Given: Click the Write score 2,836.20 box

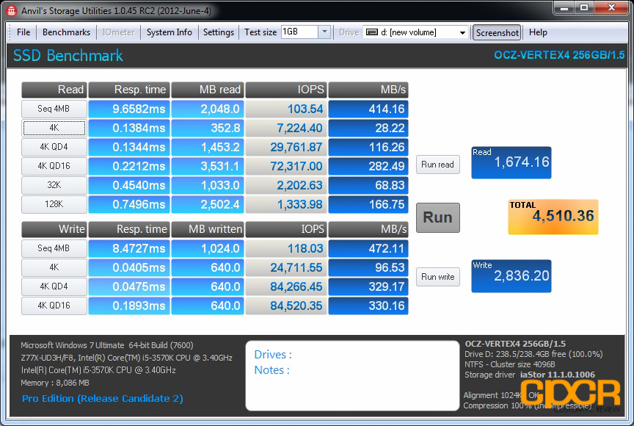Looking at the screenshot, I should 511,276.
